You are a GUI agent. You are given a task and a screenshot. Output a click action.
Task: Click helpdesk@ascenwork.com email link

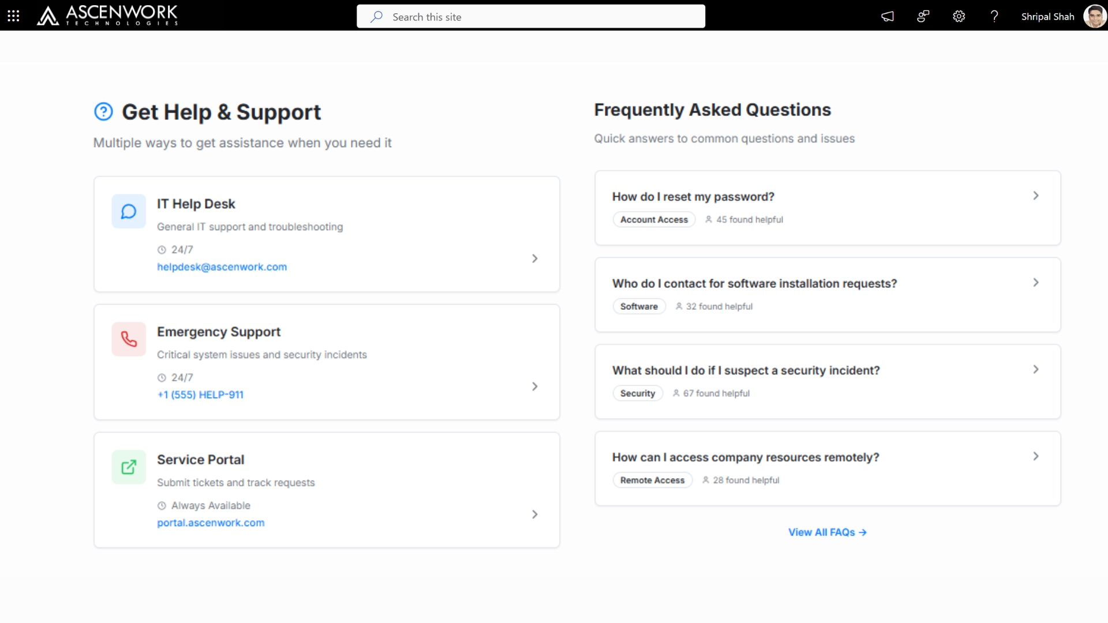point(222,267)
